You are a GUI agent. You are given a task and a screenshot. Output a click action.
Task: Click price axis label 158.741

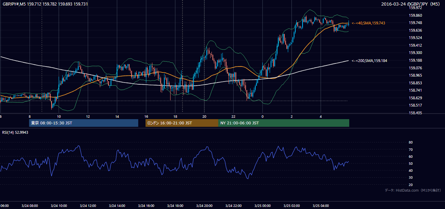click(415, 90)
